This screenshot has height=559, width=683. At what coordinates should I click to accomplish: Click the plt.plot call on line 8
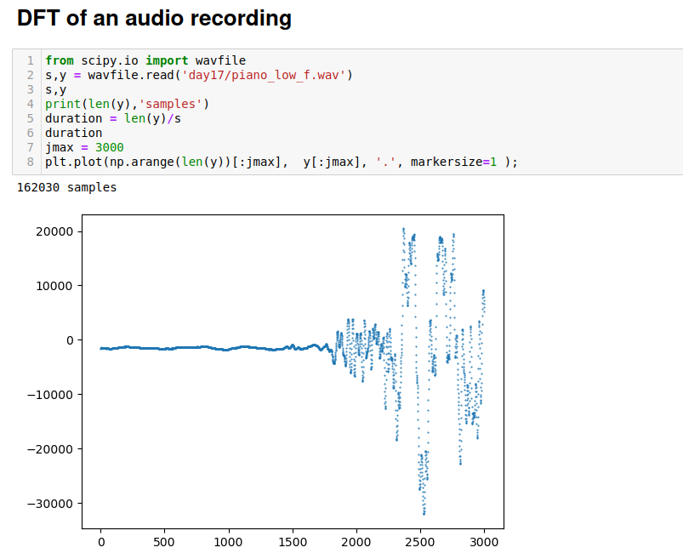pyautogui.click(x=281, y=162)
